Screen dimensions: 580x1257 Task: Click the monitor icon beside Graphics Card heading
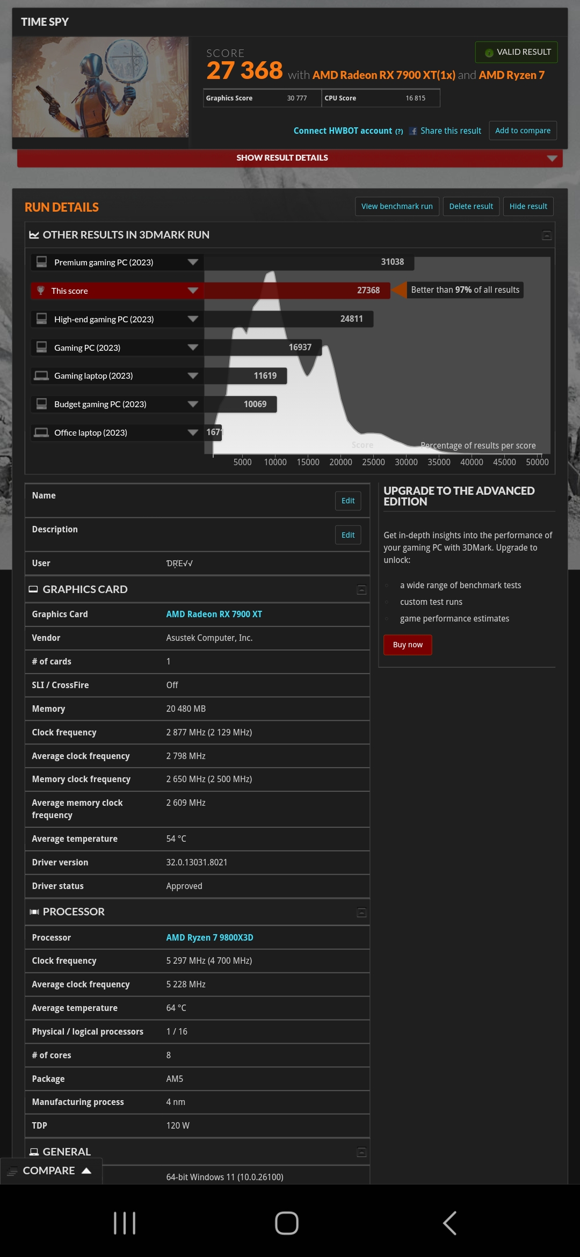33,589
